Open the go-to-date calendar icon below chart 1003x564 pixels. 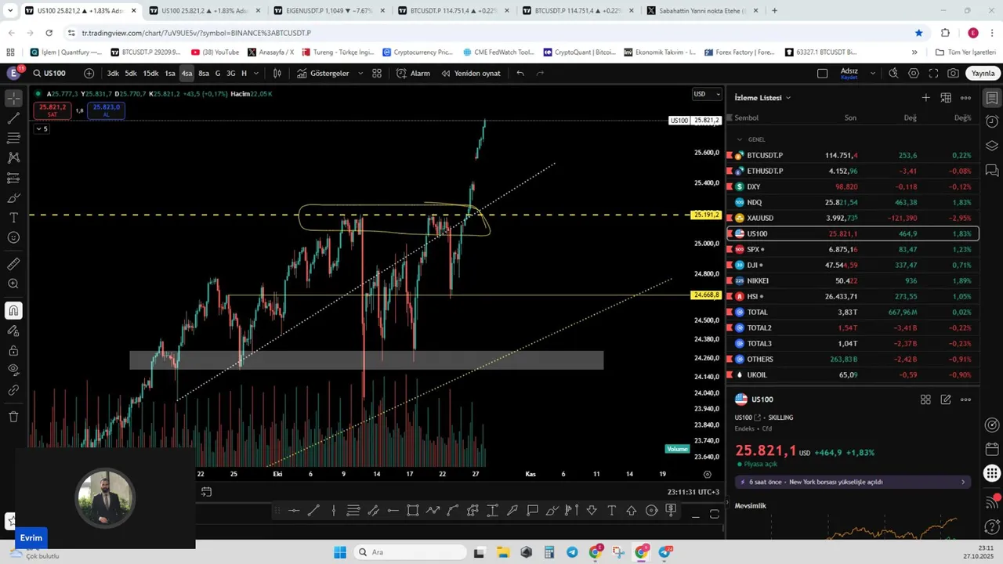206,492
